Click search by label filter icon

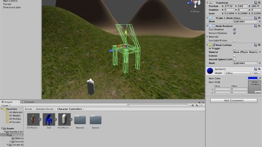pos(197,105)
